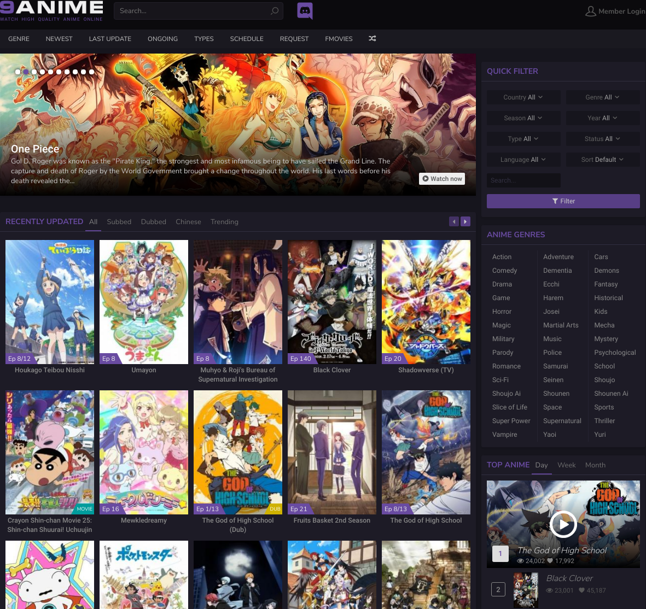Open the Houkago Teibou Nisshi poster
This screenshot has height=609, width=646.
(x=50, y=302)
